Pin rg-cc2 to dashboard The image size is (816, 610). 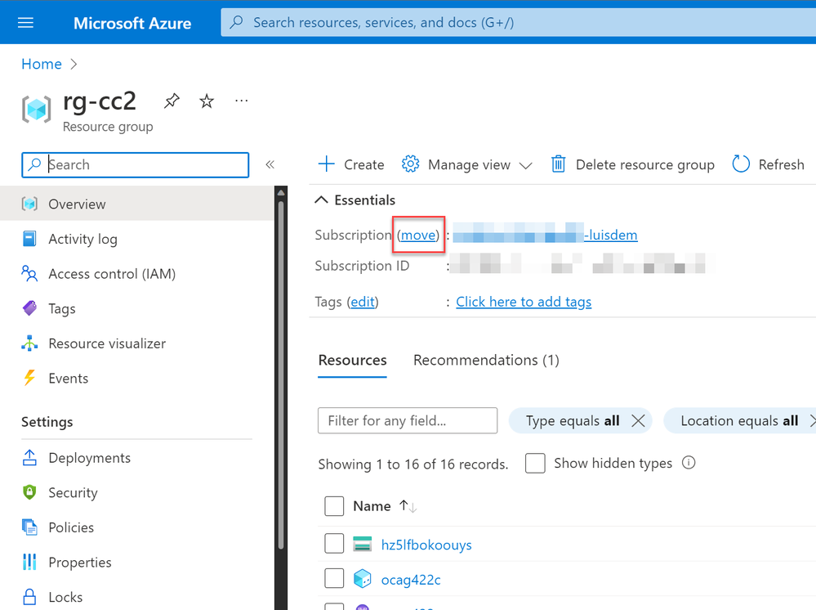click(x=172, y=101)
